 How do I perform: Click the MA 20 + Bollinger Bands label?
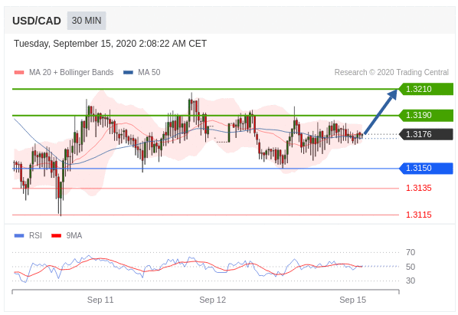pyautogui.click(x=71, y=72)
